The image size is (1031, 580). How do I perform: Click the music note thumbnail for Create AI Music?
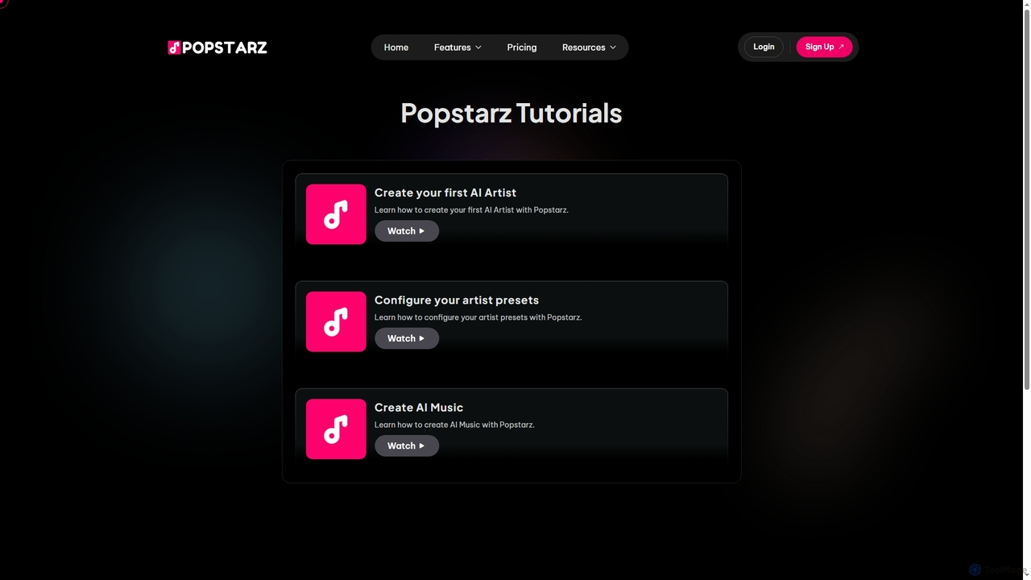[x=336, y=429]
